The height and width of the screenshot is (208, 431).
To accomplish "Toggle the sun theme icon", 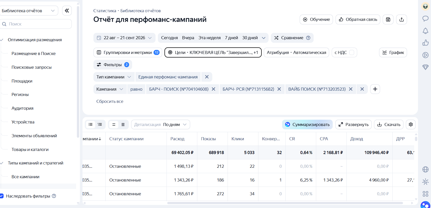I will (425, 182).
